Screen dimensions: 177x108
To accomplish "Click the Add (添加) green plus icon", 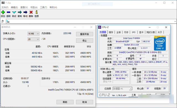I will [3, 12].
